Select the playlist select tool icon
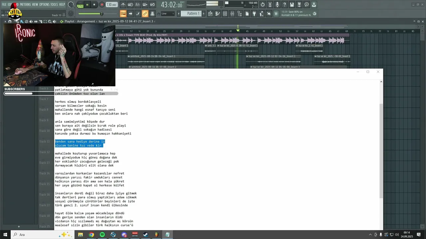Viewport: 426px width, 239px height. 45,21
